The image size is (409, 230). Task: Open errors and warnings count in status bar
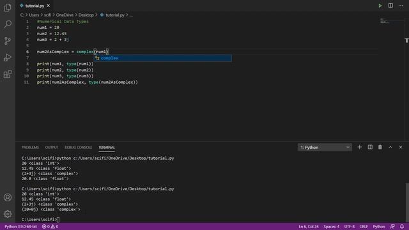(x=50, y=227)
